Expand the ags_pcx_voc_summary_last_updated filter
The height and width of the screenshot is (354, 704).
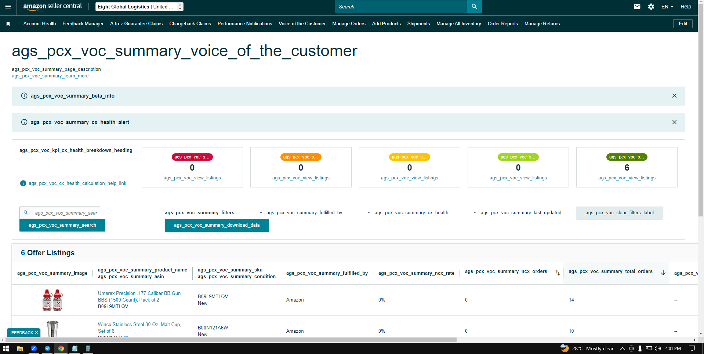coord(517,213)
